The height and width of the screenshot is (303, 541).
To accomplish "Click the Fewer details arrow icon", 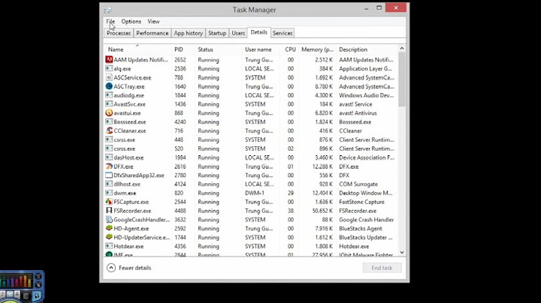I will point(110,268).
